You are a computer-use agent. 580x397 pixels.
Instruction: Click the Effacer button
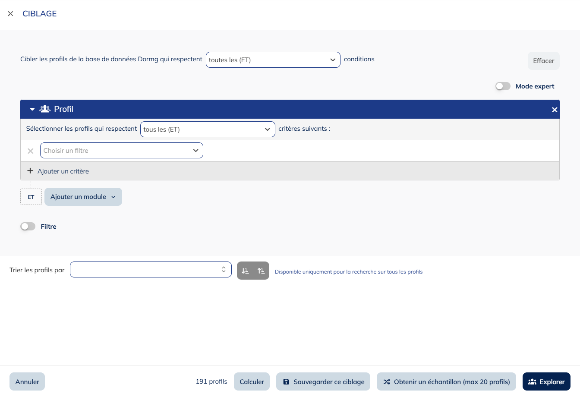(x=543, y=61)
